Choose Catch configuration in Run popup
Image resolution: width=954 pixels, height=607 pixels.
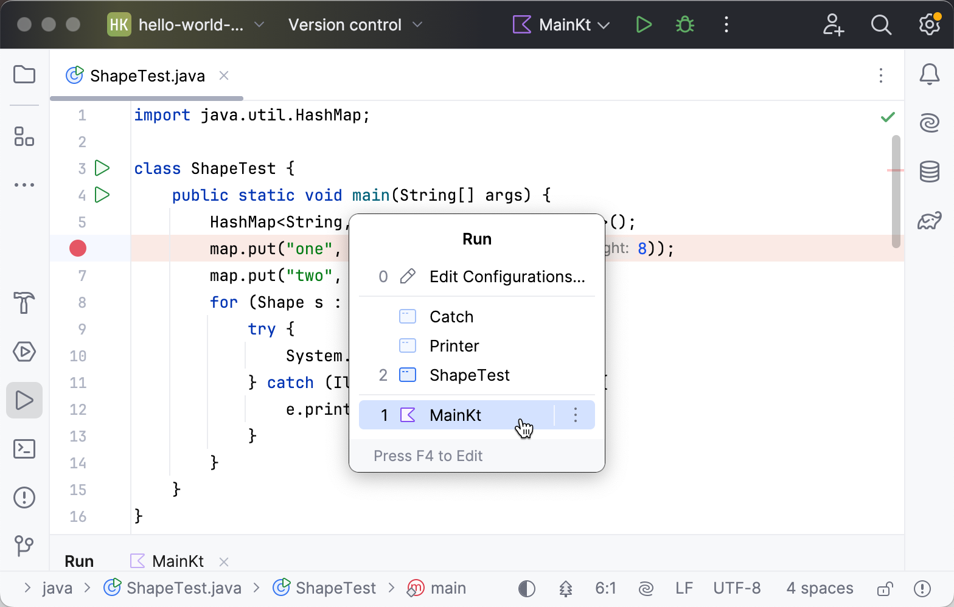coord(477,317)
